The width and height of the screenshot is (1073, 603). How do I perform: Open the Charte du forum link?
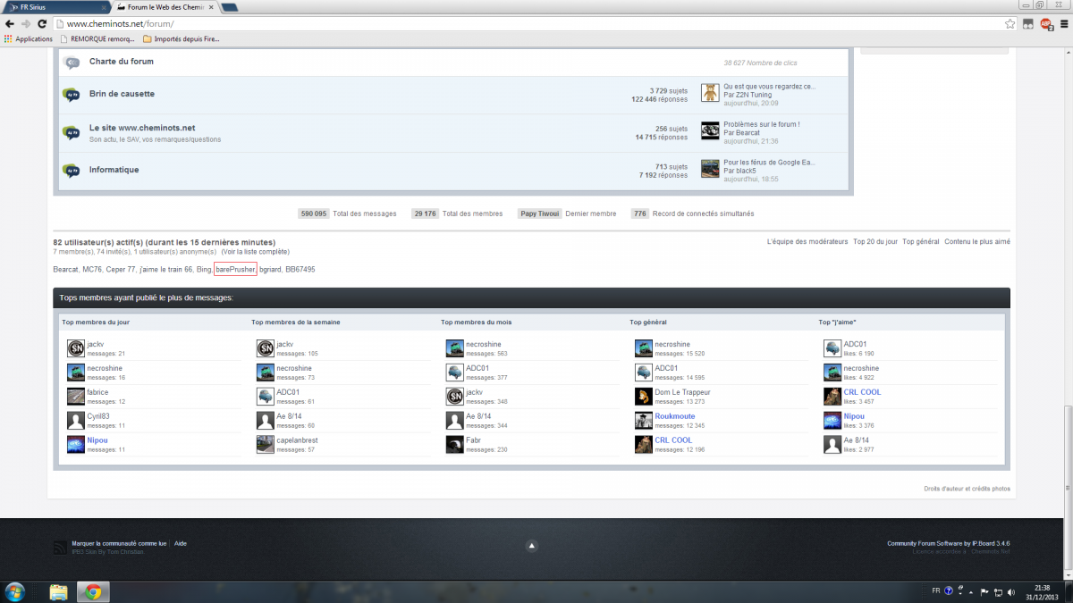pos(121,62)
